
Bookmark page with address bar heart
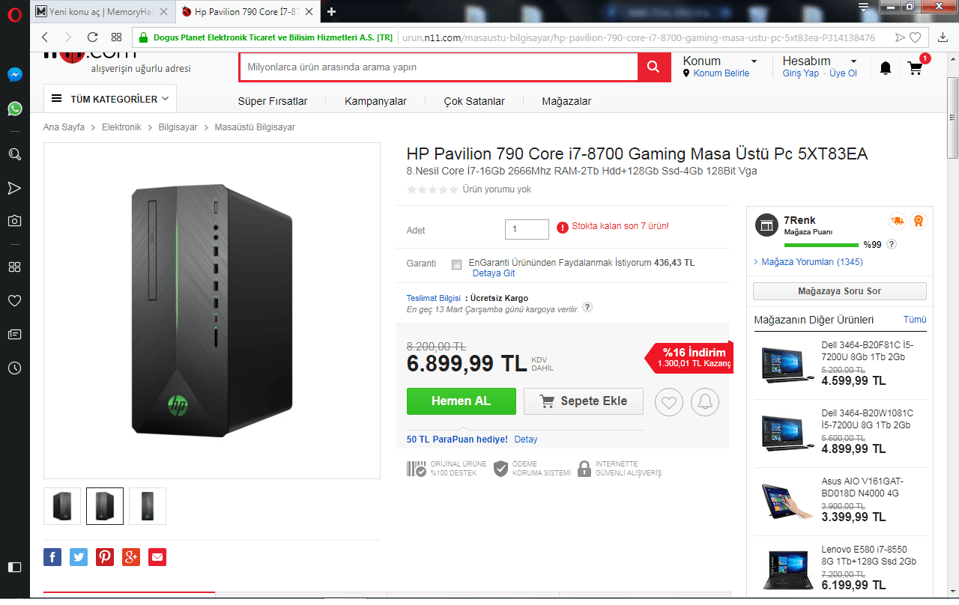click(x=916, y=37)
